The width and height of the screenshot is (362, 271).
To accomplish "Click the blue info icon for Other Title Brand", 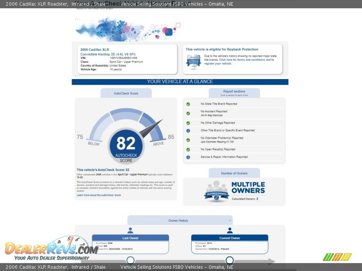I will coord(188,131).
